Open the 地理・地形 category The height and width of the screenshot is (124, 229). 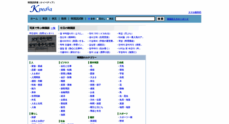click(x=125, y=108)
